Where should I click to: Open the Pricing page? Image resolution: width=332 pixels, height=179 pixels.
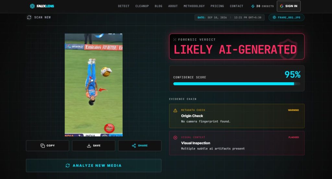(217, 6)
